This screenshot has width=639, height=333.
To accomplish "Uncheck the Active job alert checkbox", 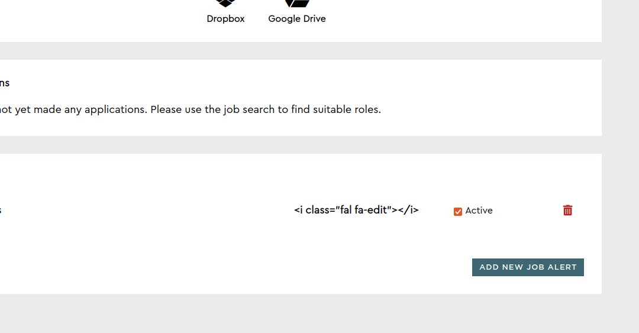I will (457, 212).
